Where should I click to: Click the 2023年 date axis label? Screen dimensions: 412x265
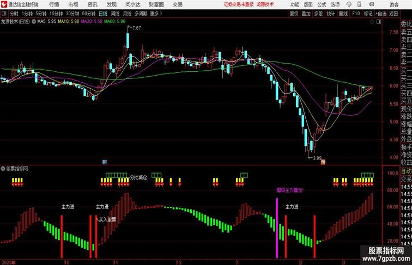point(8,262)
